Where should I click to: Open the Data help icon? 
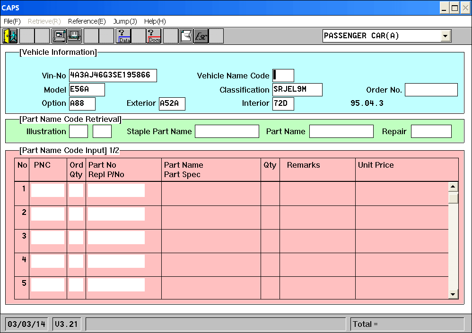tap(124, 36)
